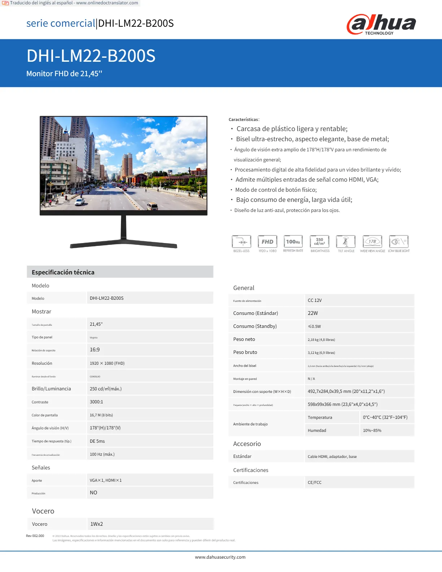
Task: Click the gross weight value 3,12 kg
Action: tap(360, 352)
